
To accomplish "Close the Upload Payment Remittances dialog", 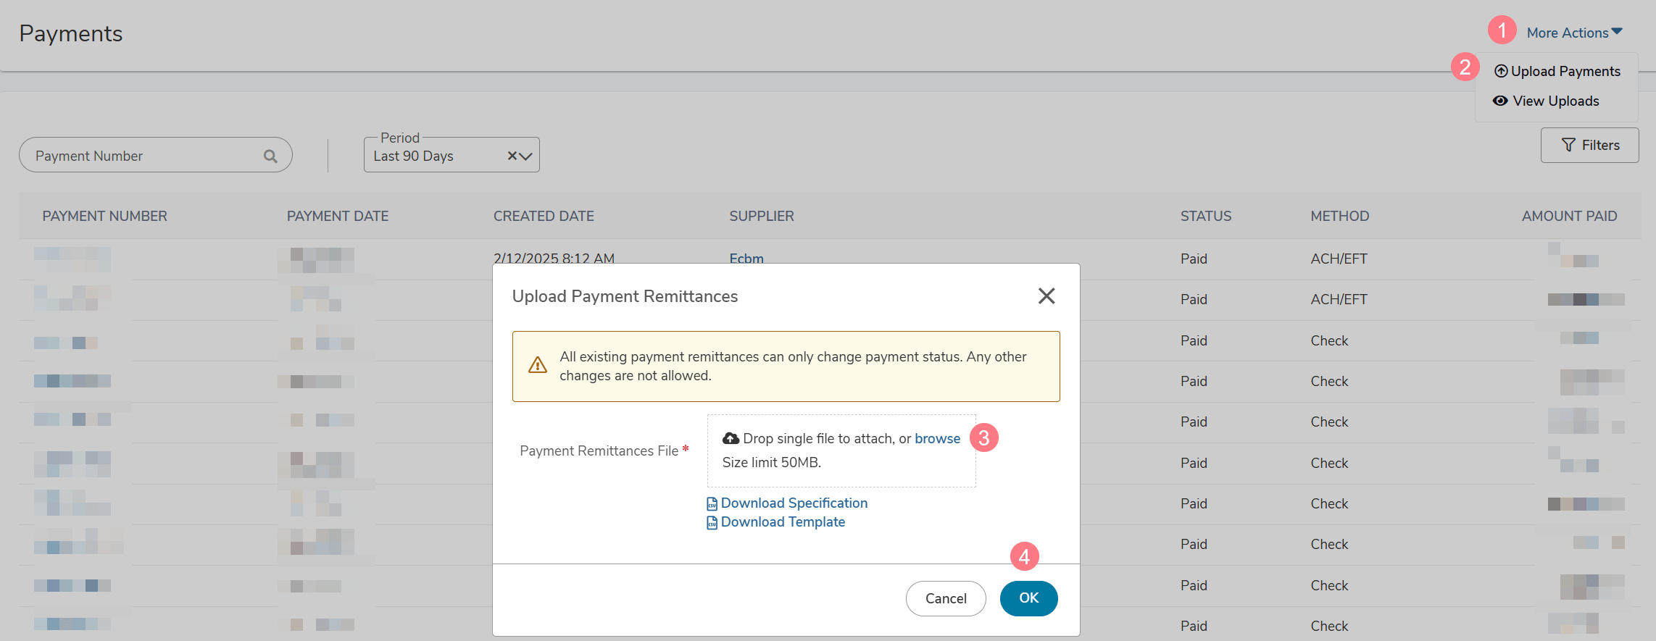I will pos(1046,296).
